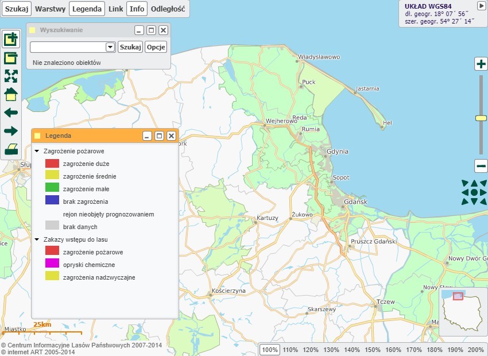Collapse the Zakazy wstępu do lasu group

coord(37,239)
